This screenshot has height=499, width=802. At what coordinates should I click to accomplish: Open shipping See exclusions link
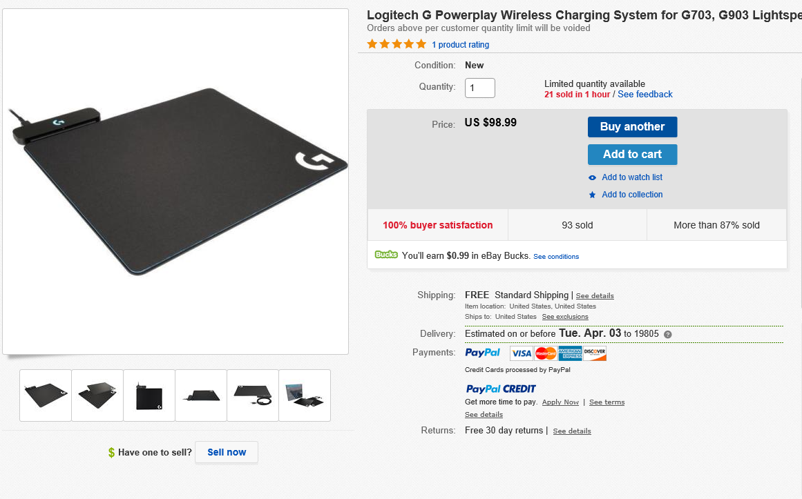565,317
